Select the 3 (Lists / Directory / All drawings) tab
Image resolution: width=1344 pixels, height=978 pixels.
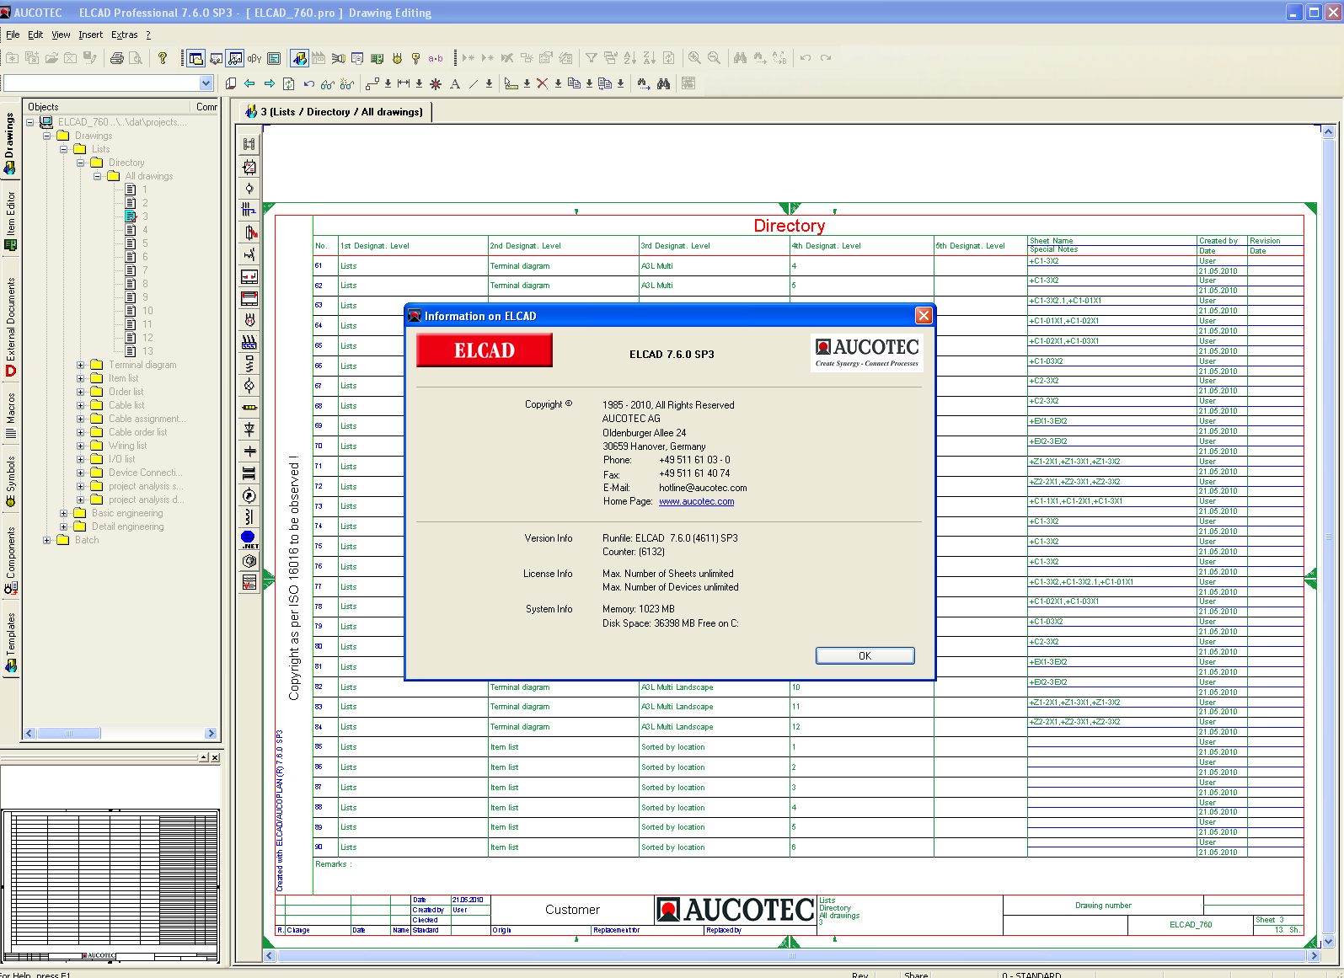335,112
